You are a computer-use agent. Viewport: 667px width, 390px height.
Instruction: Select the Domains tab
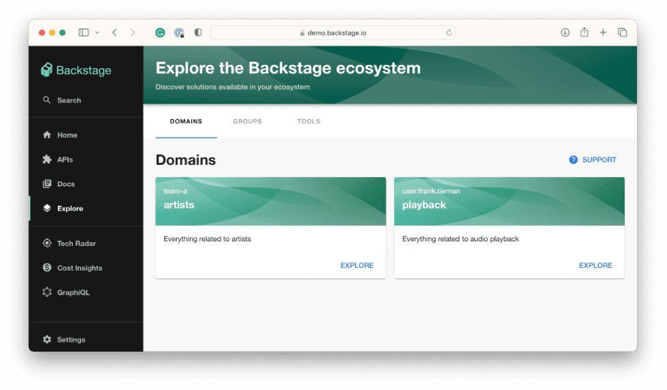click(x=186, y=121)
